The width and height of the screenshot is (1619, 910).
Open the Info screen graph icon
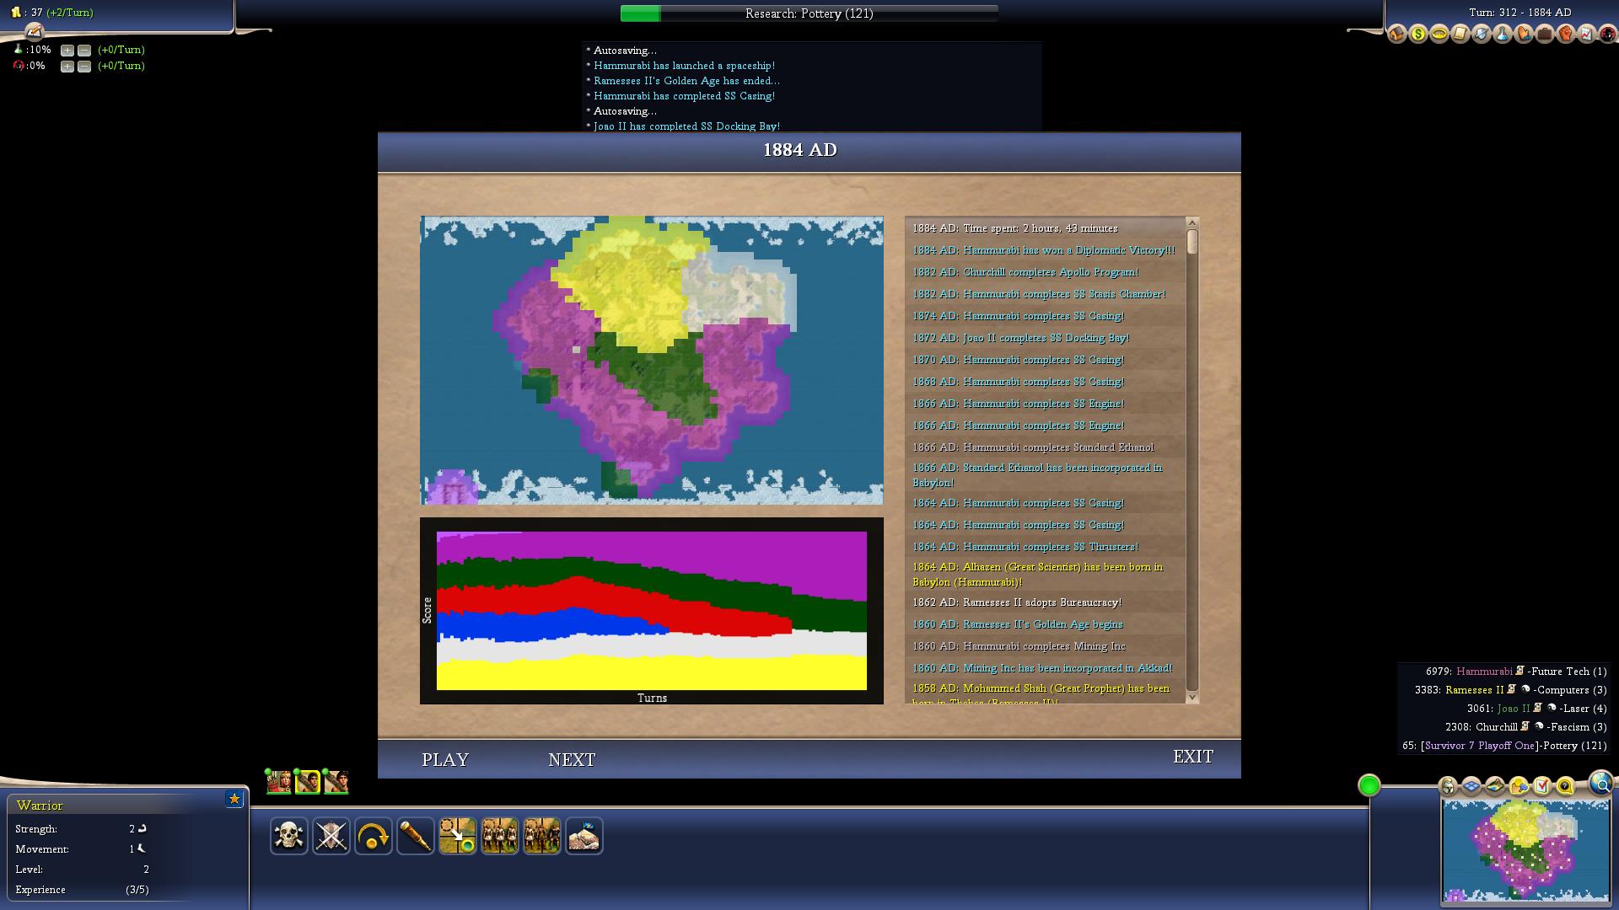pyautogui.click(x=1587, y=34)
